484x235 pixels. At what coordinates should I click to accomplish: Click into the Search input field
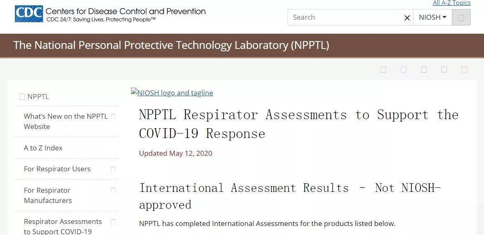346,17
